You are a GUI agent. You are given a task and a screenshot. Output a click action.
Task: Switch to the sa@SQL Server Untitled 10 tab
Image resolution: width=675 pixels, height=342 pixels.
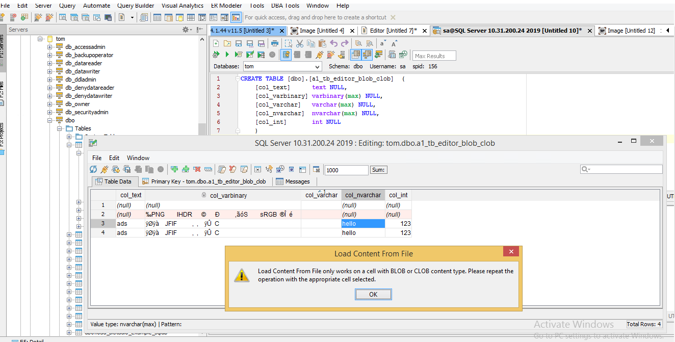(x=512, y=31)
